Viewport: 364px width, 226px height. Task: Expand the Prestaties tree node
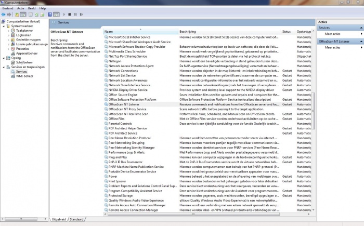(x=9, y=49)
